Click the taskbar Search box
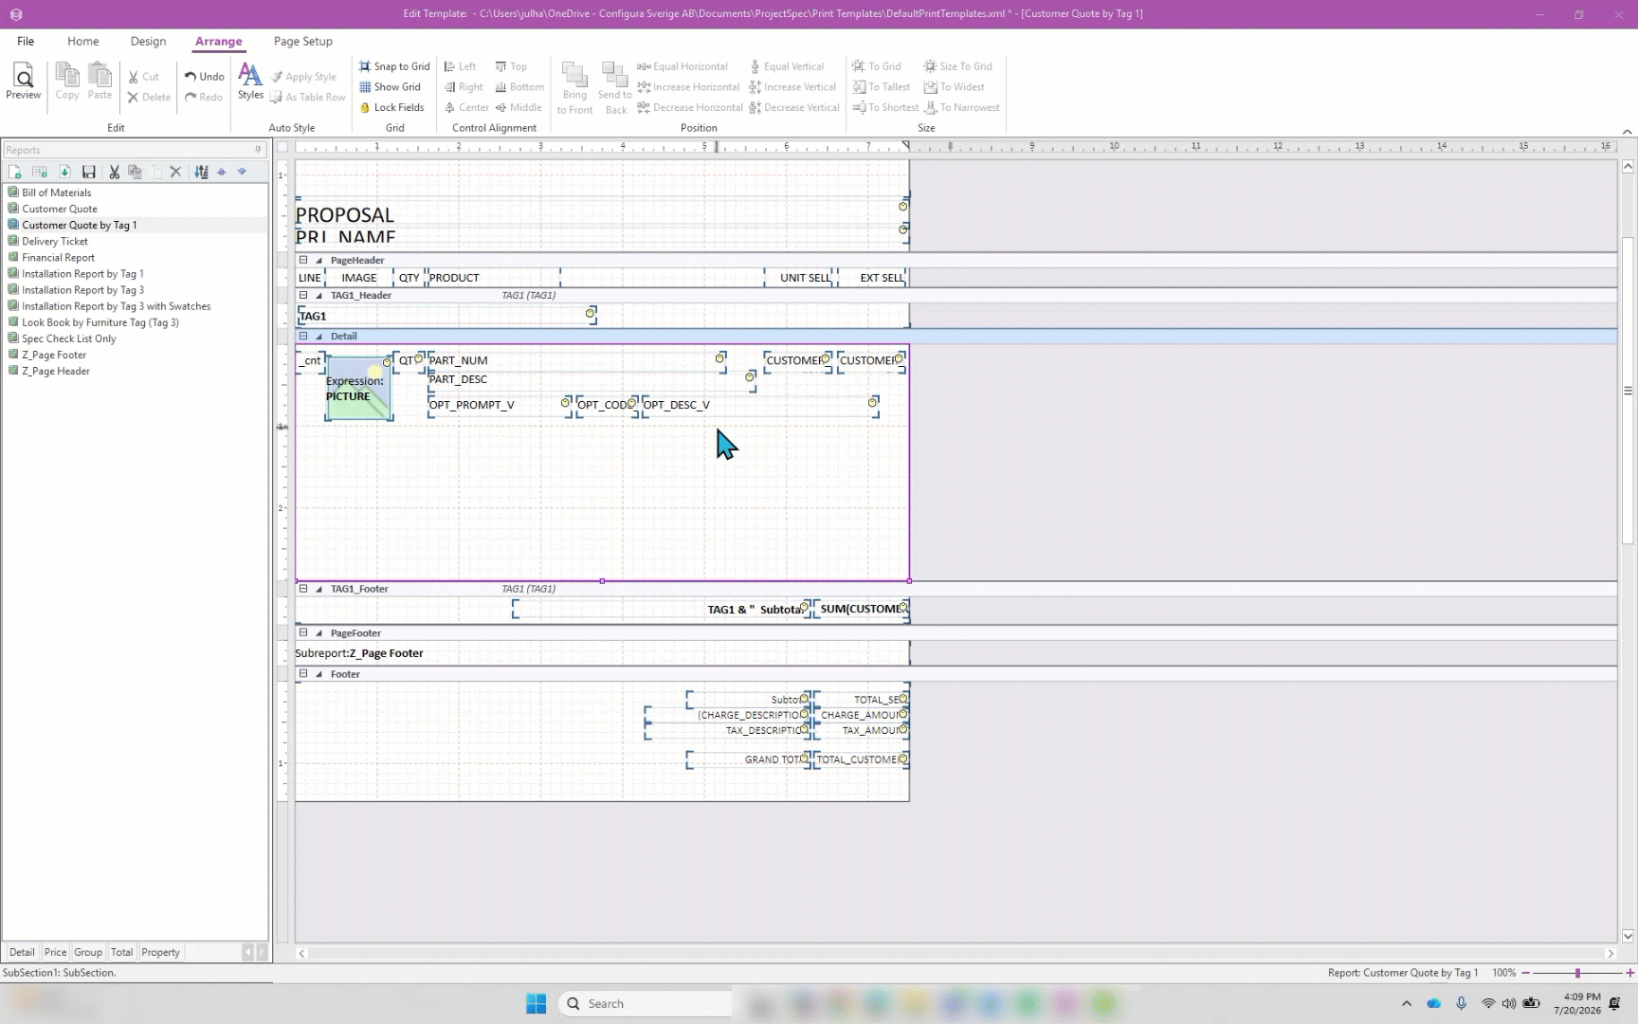This screenshot has width=1638, height=1024. coord(645,1003)
